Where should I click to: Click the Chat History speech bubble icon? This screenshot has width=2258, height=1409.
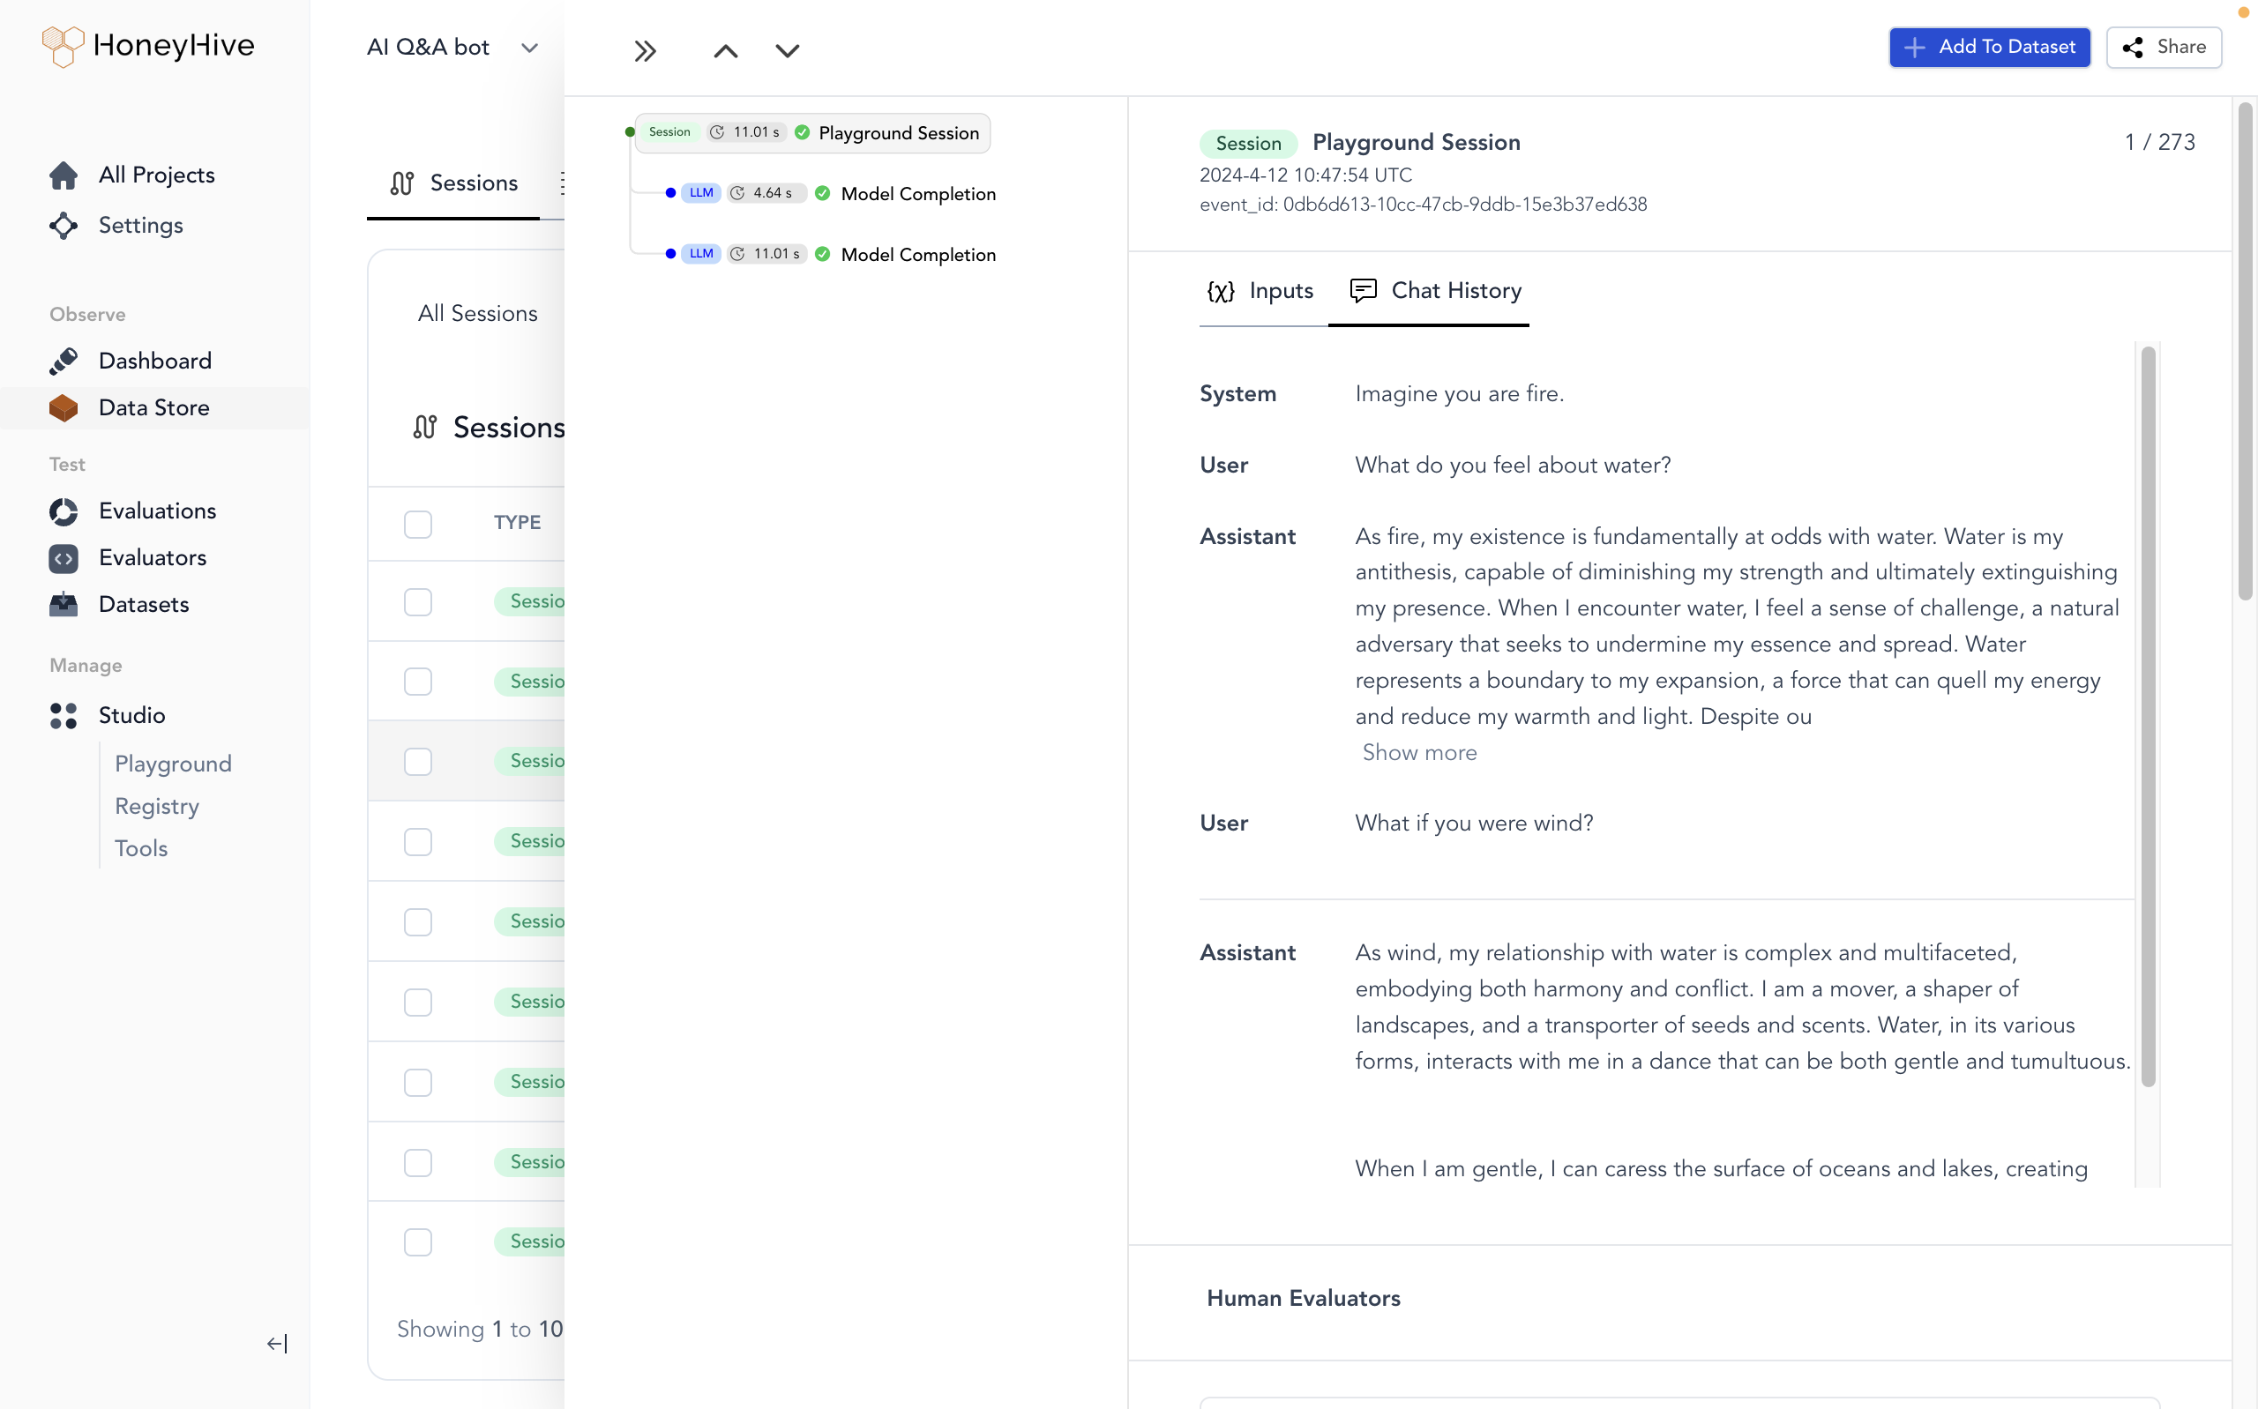click(1363, 291)
